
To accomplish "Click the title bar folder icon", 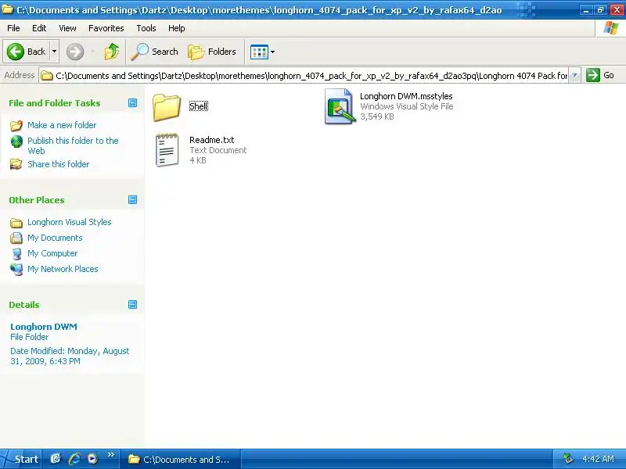I will click(x=7, y=9).
